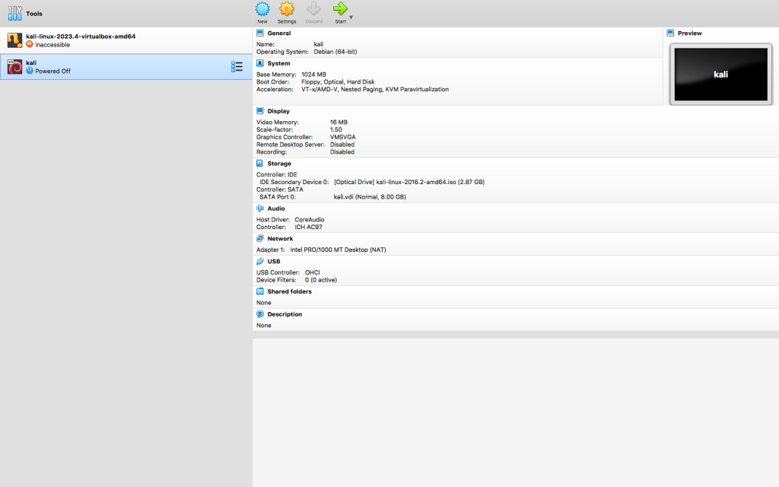Screen dimensions: 779x487
Task: Click the Optical Drive kali-linux-2016.2 ISO entry
Action: coord(409,182)
